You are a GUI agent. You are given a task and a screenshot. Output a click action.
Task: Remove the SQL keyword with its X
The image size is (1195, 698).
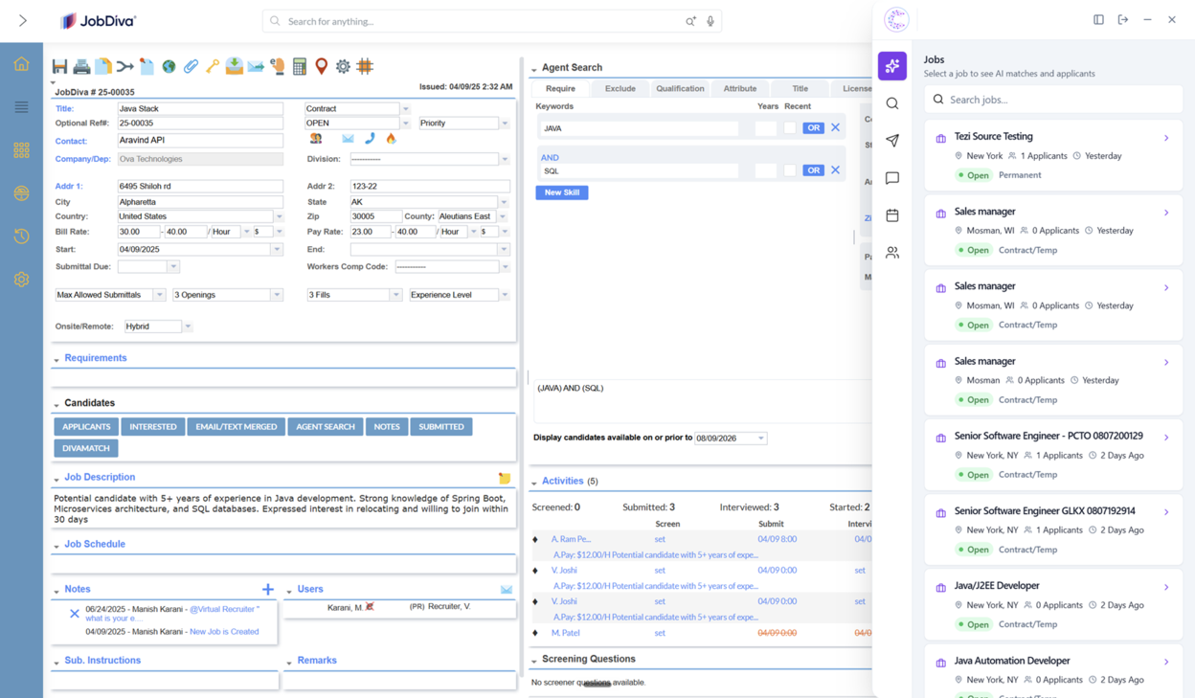coord(835,170)
